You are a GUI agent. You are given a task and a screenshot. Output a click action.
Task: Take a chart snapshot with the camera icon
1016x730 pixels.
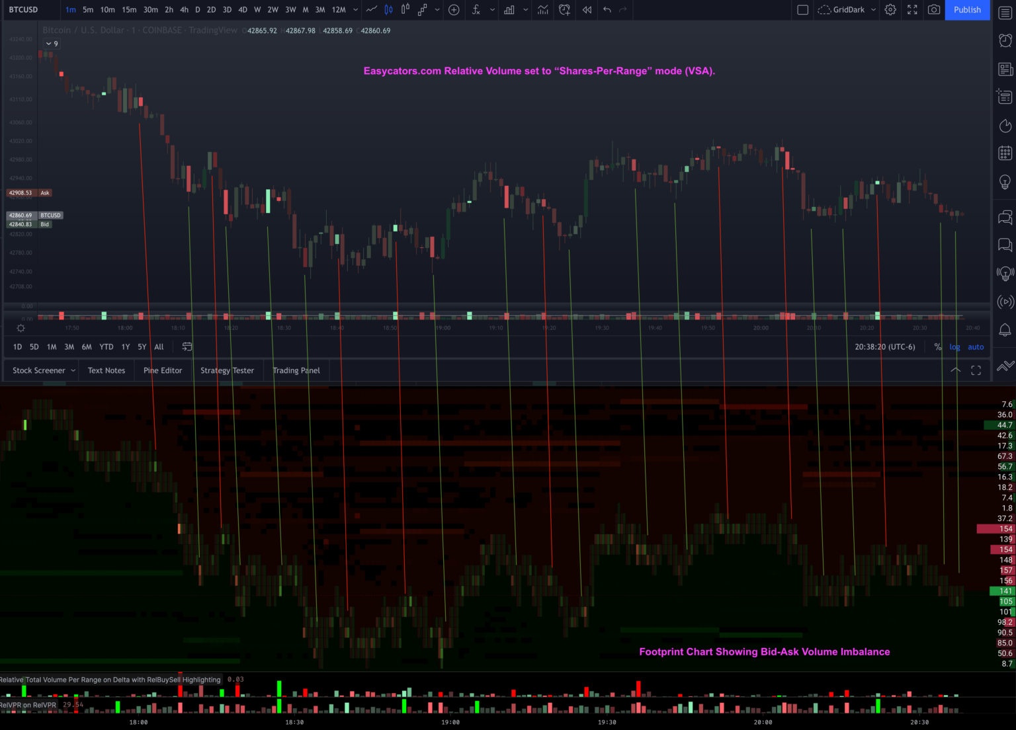(933, 10)
